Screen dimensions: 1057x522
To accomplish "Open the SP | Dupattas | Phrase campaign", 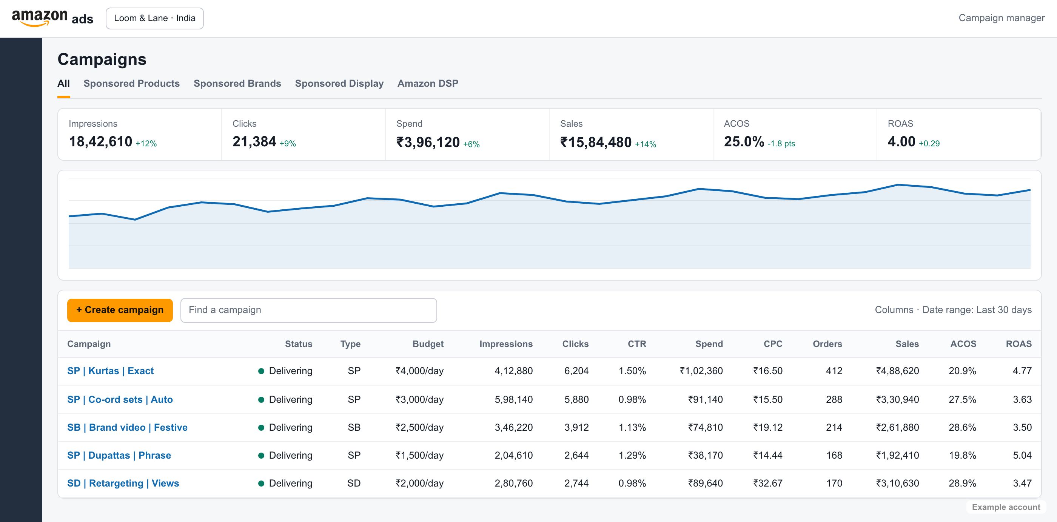I will click(x=119, y=455).
